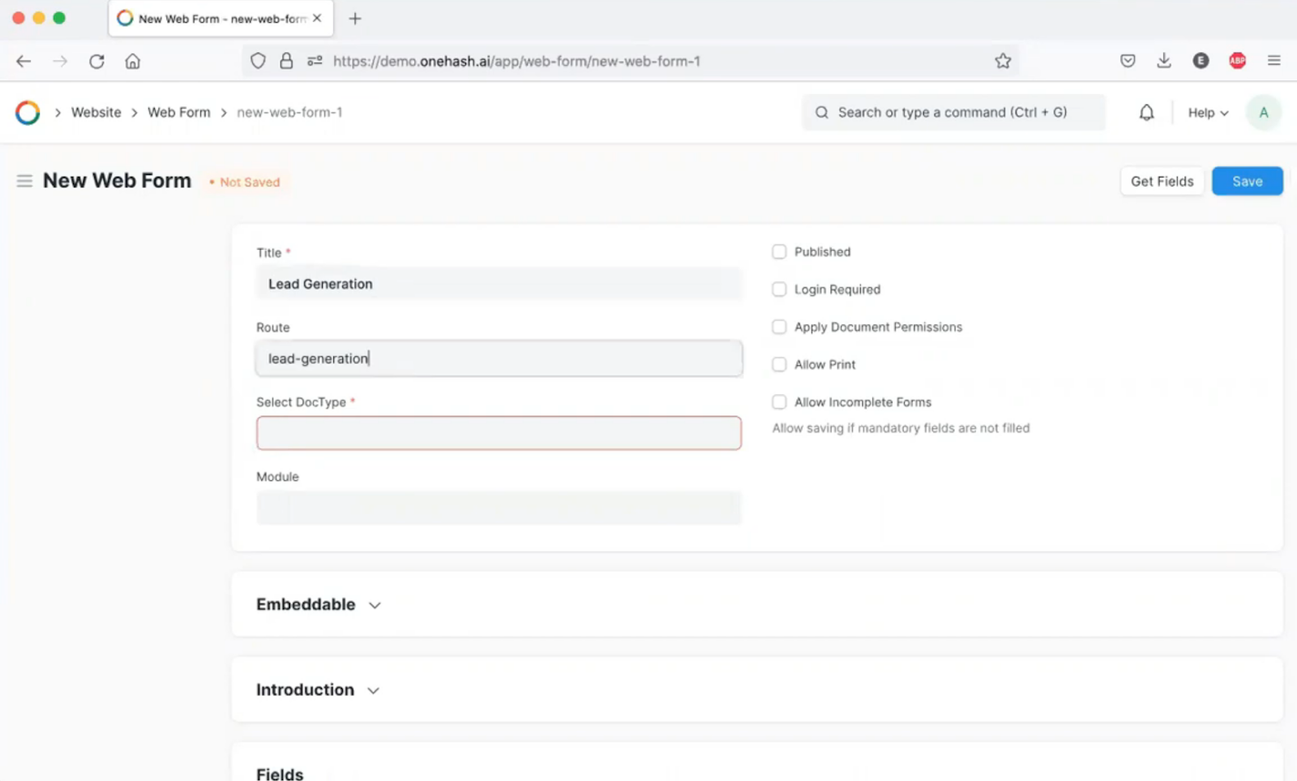The height and width of the screenshot is (781, 1297).
Task: Click inside the Select DocType field
Action: click(x=499, y=432)
